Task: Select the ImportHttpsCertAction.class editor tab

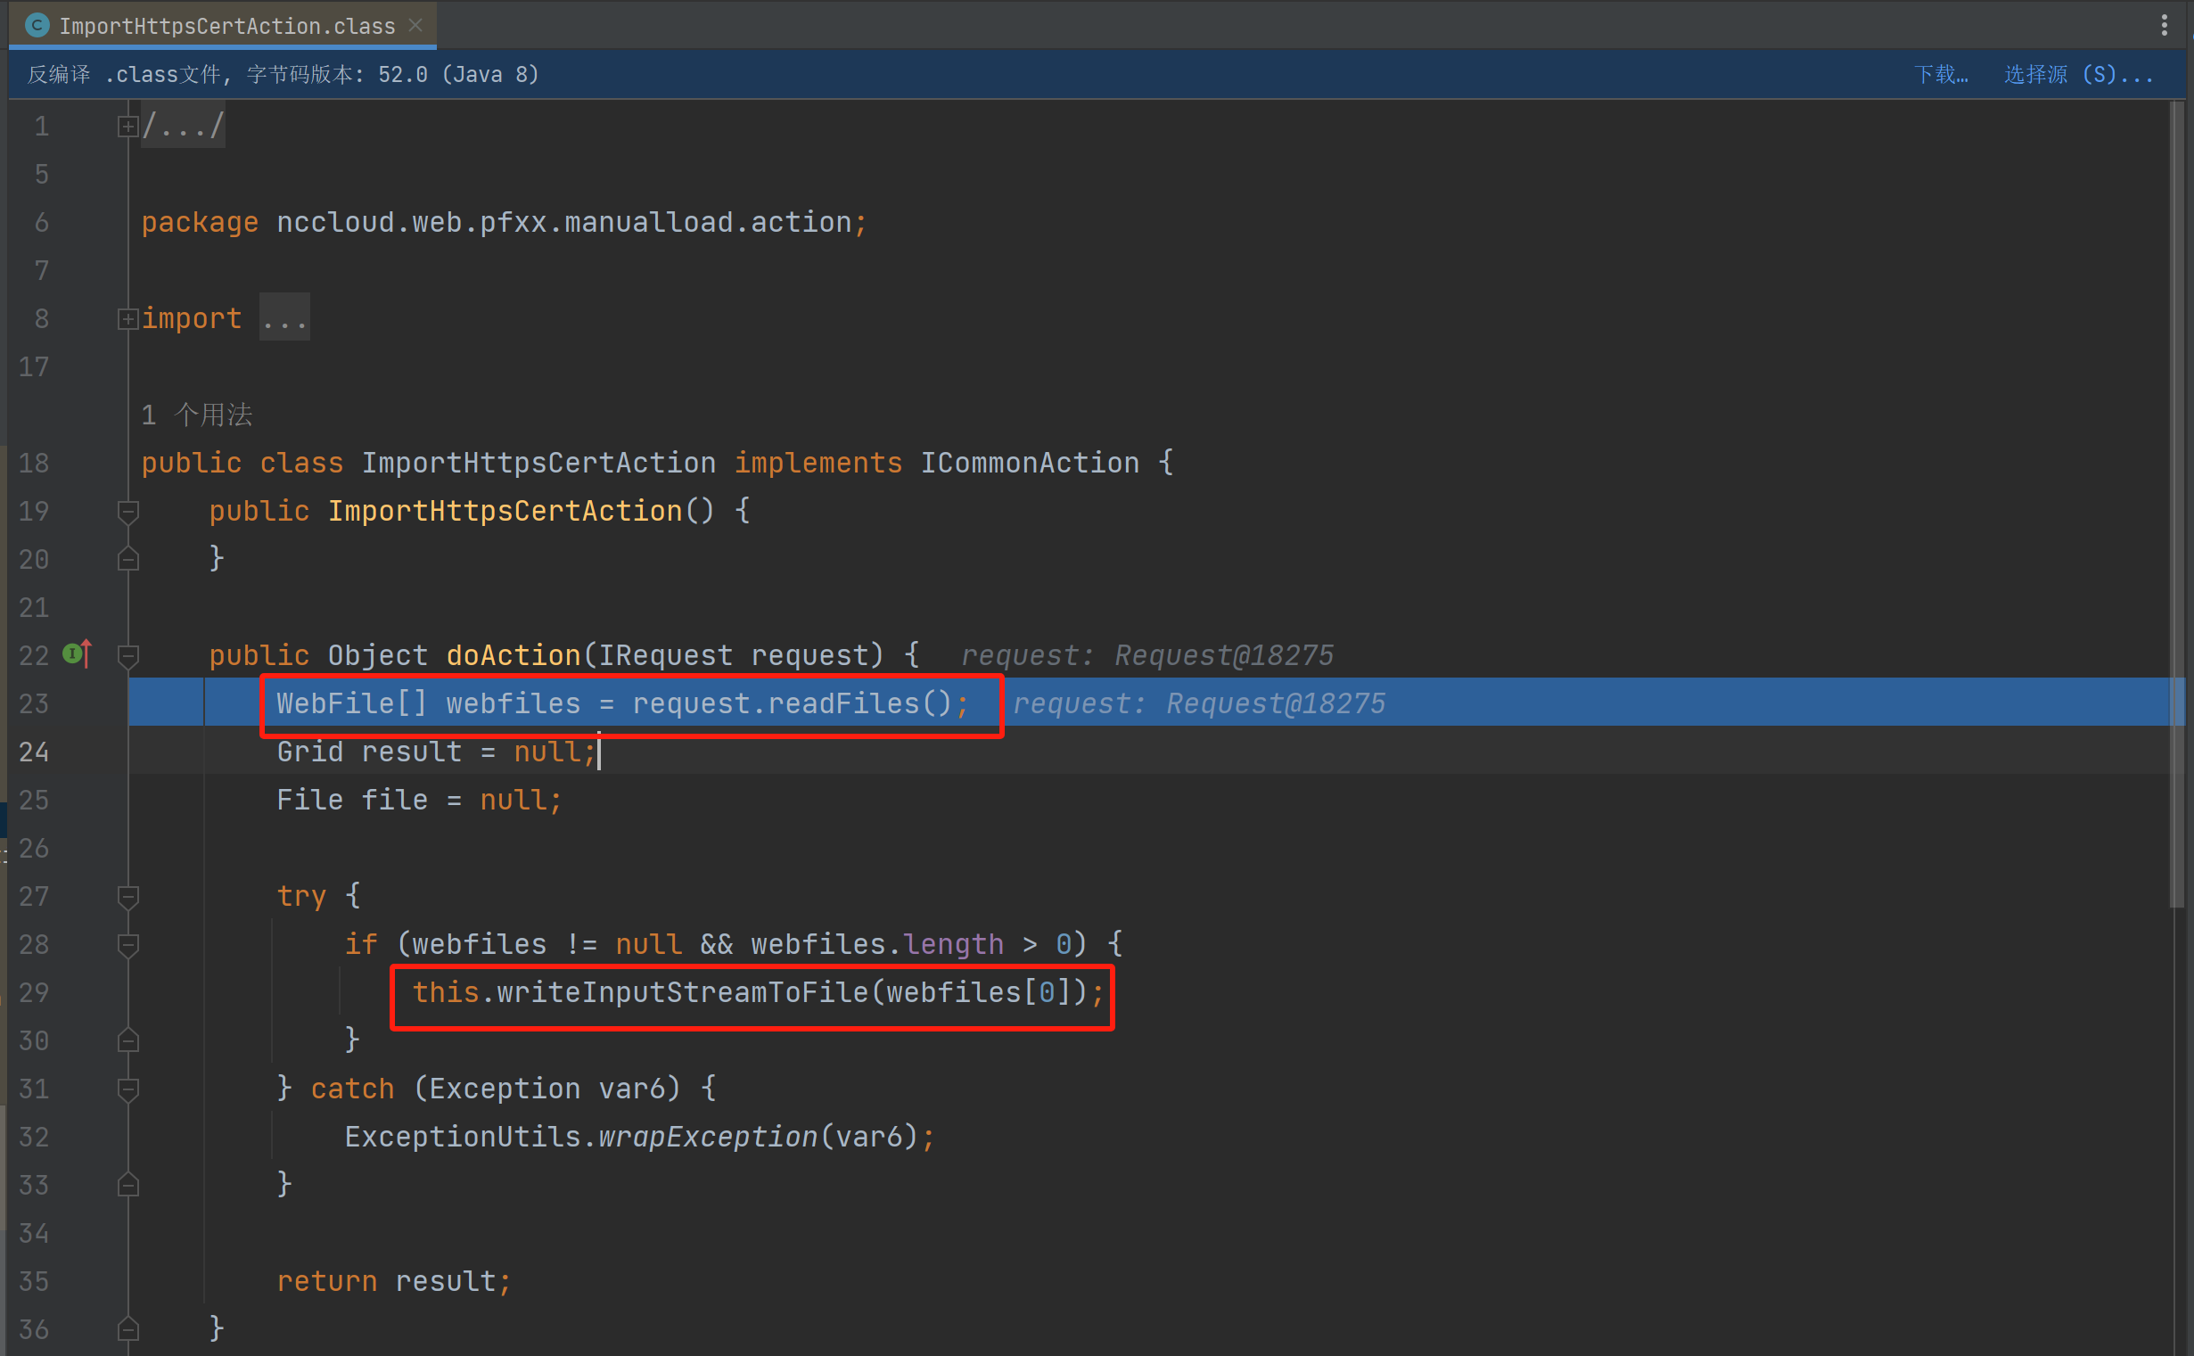Action: point(226,25)
